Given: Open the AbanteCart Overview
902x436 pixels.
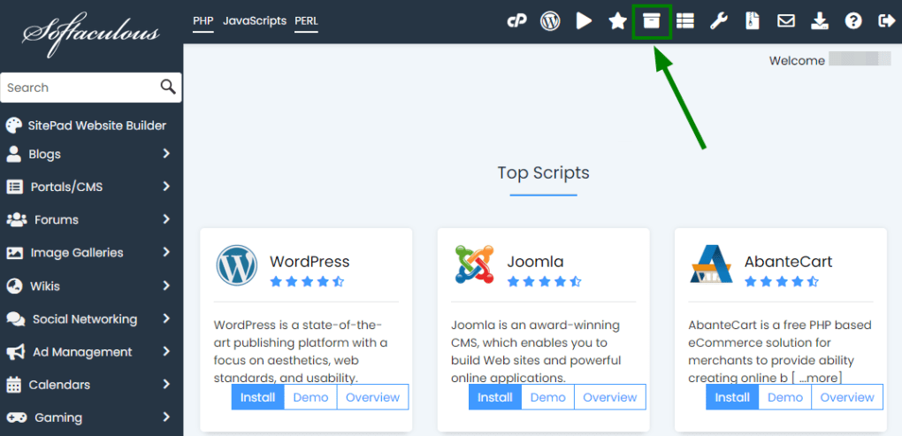Looking at the screenshot, I should click(847, 397).
